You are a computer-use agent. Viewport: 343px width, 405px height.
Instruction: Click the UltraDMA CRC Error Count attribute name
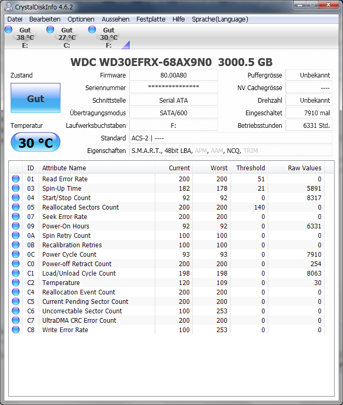(79, 320)
